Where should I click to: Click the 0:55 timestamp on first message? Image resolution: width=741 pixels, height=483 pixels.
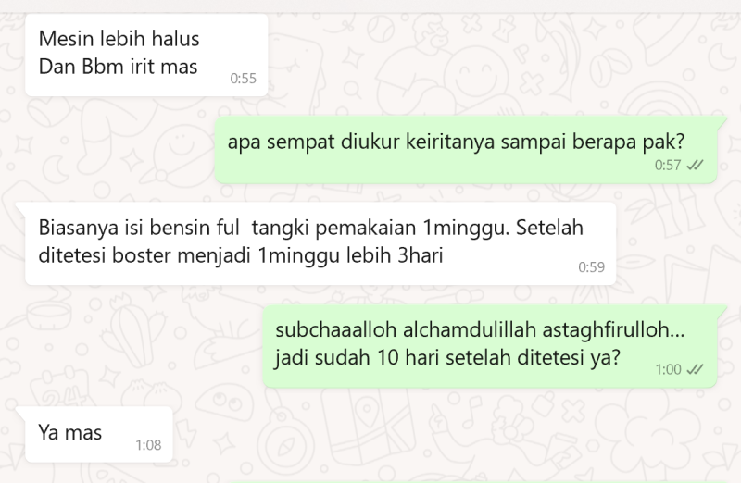243,79
